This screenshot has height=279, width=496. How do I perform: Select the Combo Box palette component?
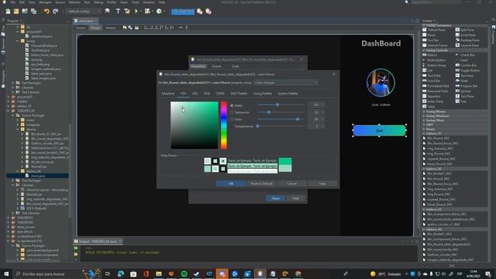point(466,65)
